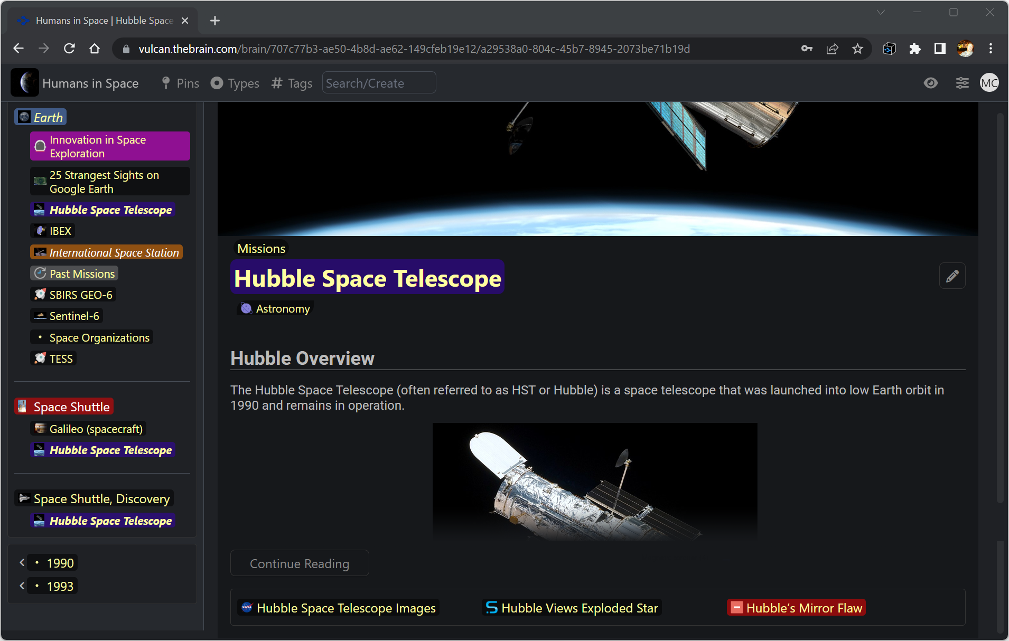1009x641 pixels.
Task: Toggle presentation mode with the eye icon
Action: (931, 83)
